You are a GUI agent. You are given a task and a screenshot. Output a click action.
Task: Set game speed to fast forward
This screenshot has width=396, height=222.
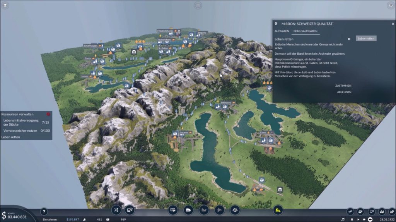click(x=364, y=219)
